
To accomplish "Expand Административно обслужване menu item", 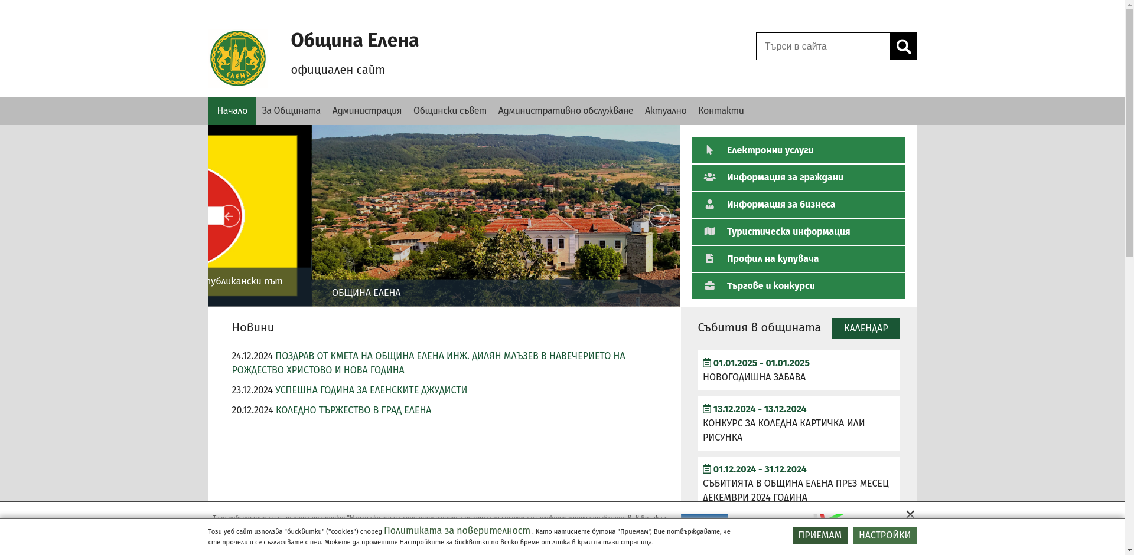I will click(x=565, y=111).
